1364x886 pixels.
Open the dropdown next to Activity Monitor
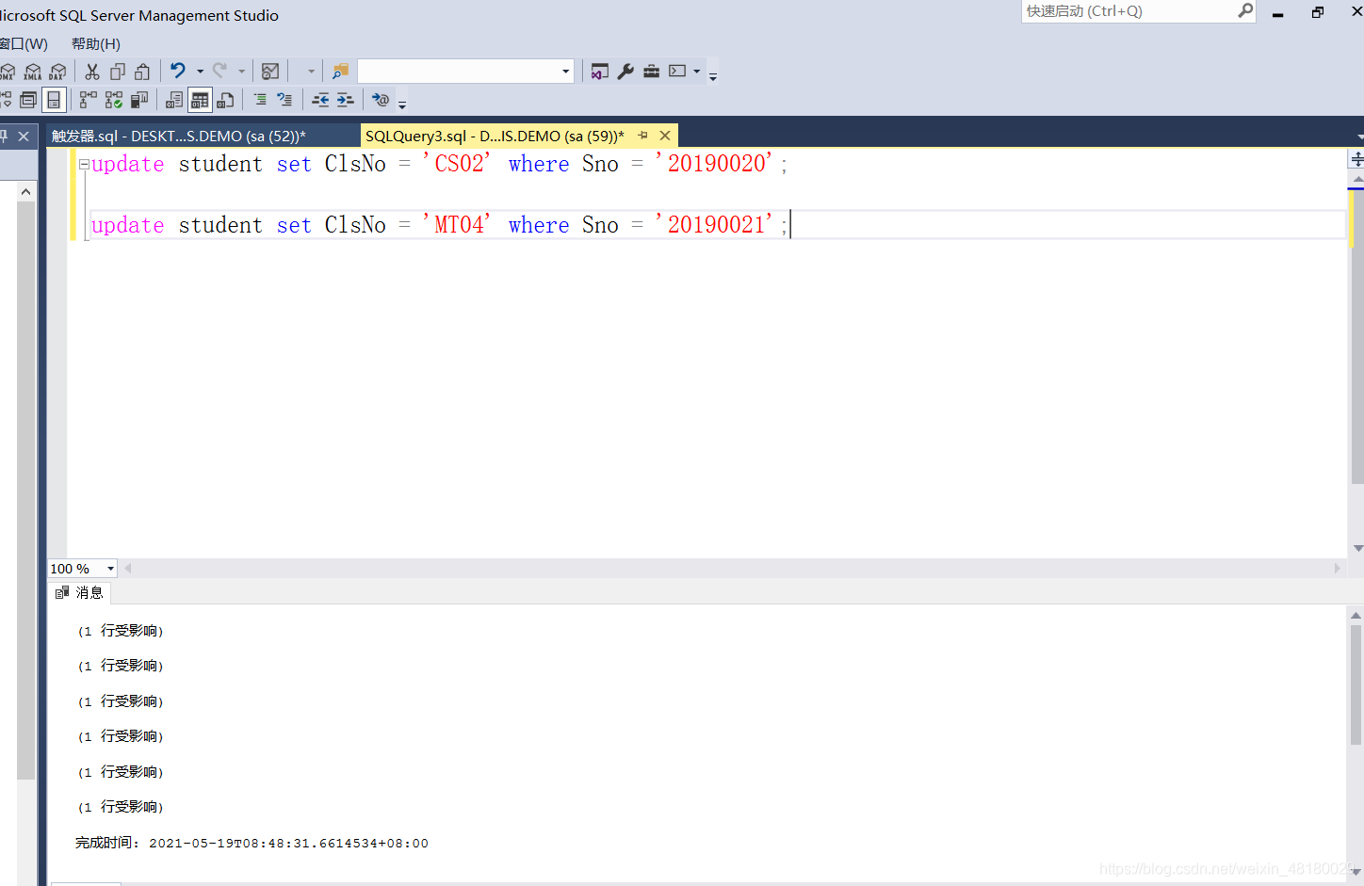[311, 72]
